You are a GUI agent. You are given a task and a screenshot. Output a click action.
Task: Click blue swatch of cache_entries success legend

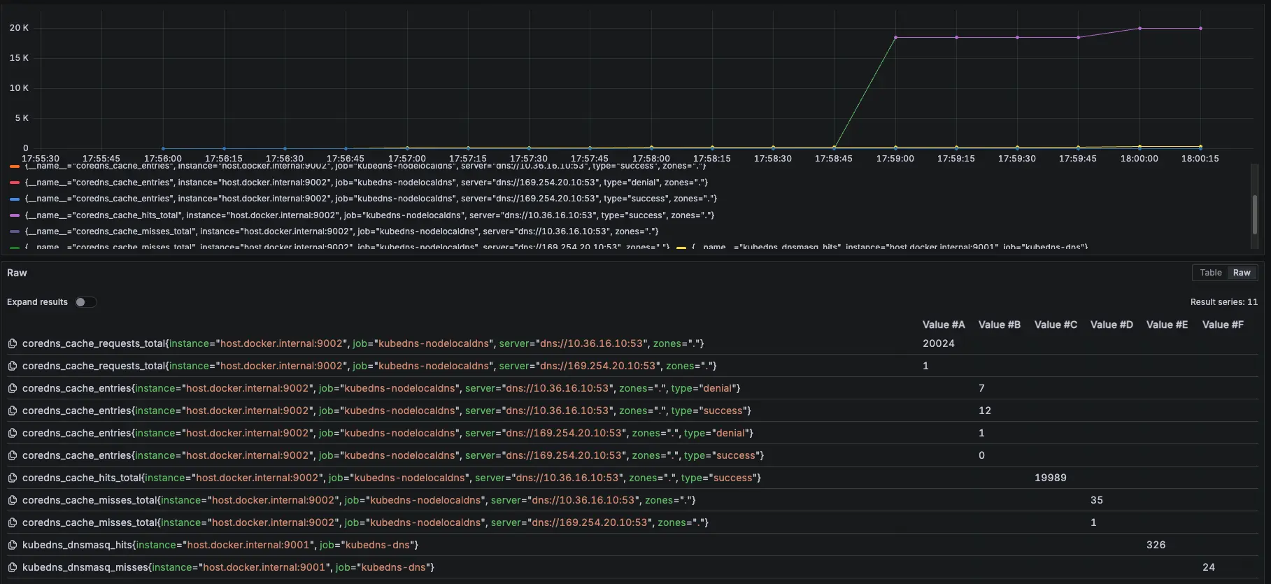click(15, 199)
